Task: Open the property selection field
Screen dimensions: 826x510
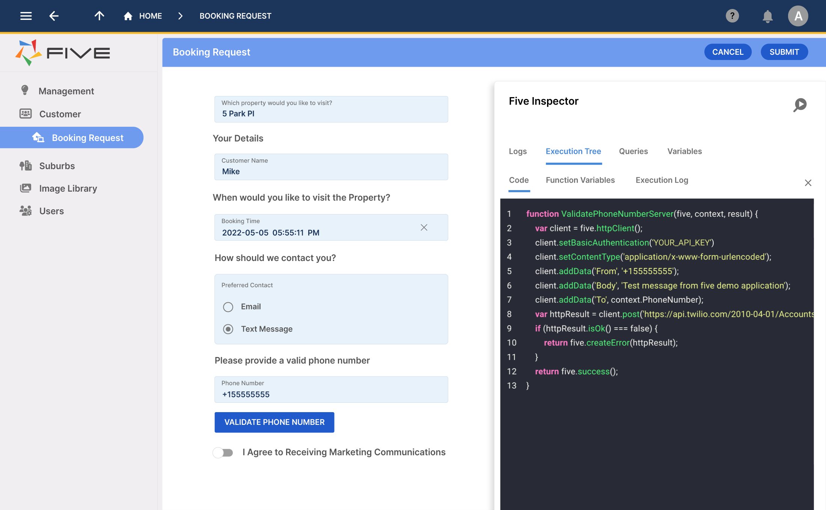Action: point(331,109)
